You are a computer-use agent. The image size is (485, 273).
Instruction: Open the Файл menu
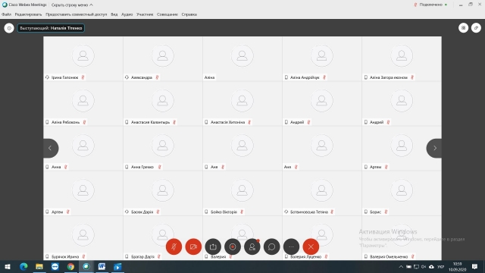click(x=6, y=14)
